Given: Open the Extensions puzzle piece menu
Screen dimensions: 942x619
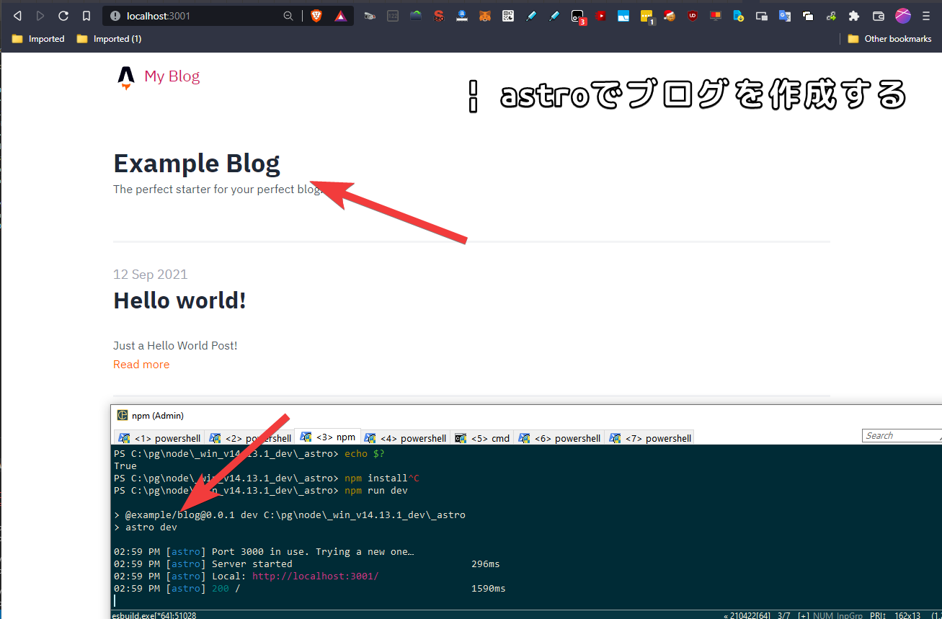Looking at the screenshot, I should 854,16.
